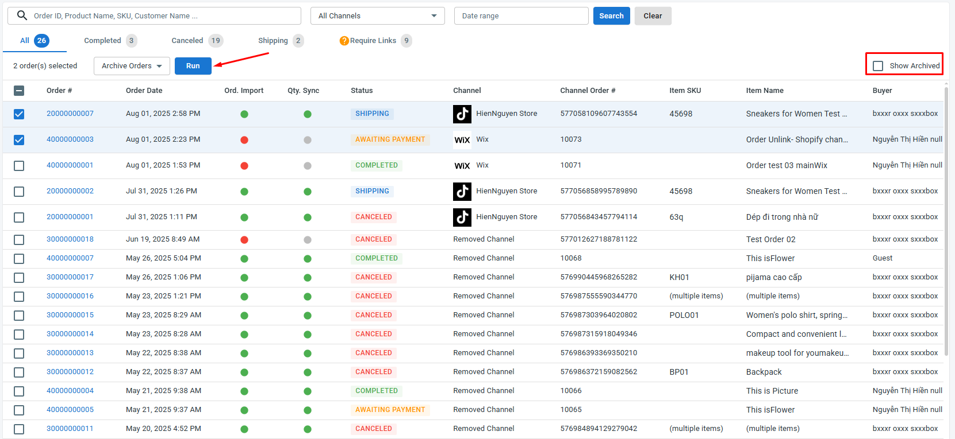
Task: Click red import dot for order 30000000018
Action: (244, 240)
